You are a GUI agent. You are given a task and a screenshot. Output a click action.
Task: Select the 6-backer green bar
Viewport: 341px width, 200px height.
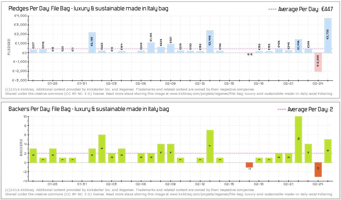[x=102, y=149]
